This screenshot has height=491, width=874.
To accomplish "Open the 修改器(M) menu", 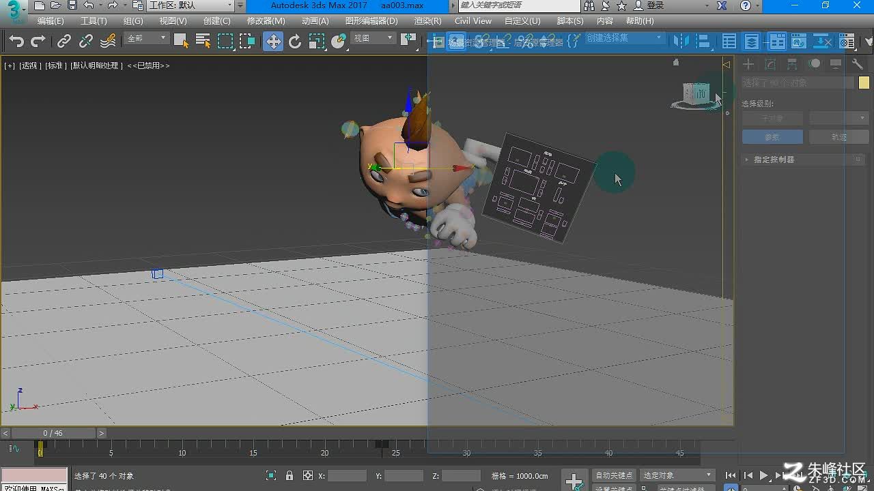I will 266,21.
